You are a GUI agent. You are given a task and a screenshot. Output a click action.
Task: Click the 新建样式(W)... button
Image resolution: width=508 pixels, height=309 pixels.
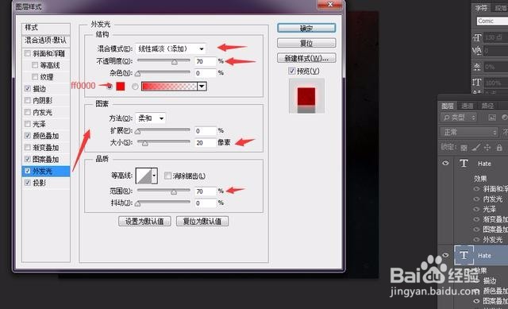306,58
